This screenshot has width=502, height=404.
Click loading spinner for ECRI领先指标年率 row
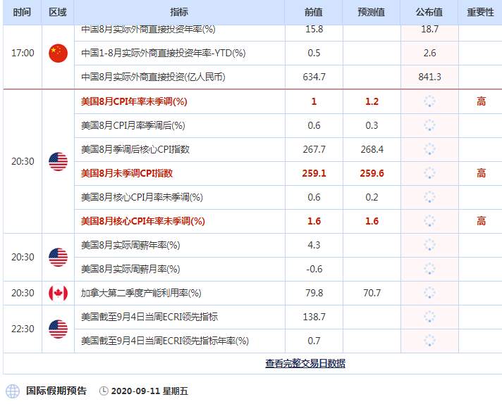click(x=429, y=341)
